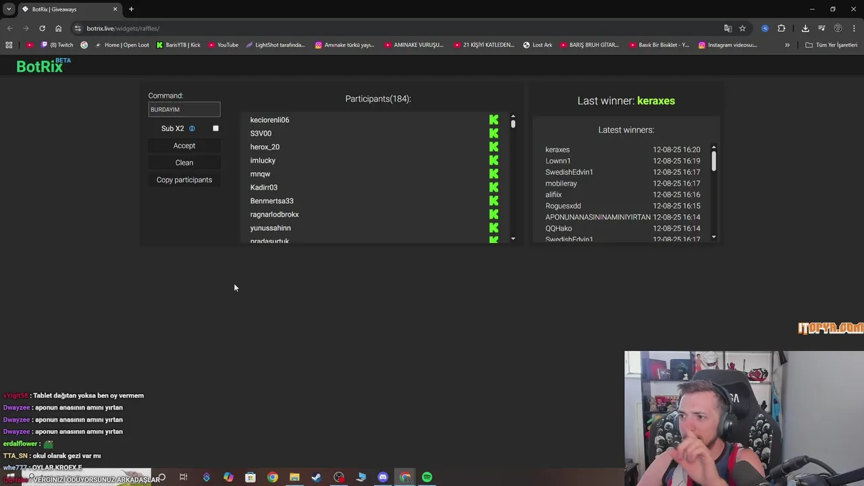Click the latest winners scrollbar thumb
The width and height of the screenshot is (864, 486).
pyautogui.click(x=713, y=161)
